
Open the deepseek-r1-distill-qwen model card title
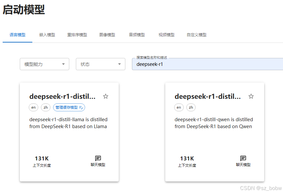pos(208,96)
